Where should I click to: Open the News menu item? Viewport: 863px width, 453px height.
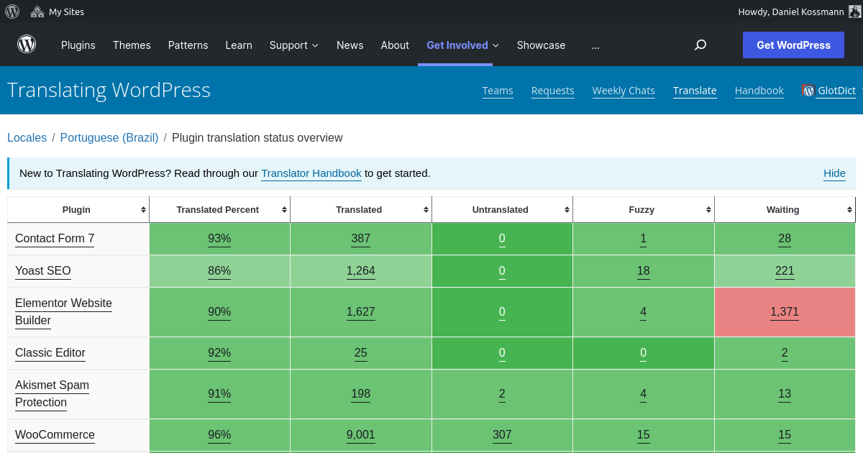(350, 45)
